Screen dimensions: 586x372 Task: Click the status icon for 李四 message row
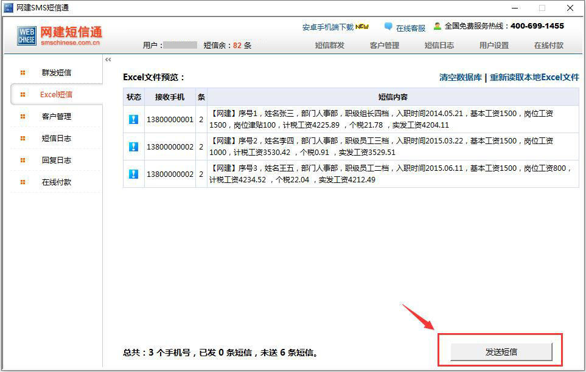tap(134, 146)
